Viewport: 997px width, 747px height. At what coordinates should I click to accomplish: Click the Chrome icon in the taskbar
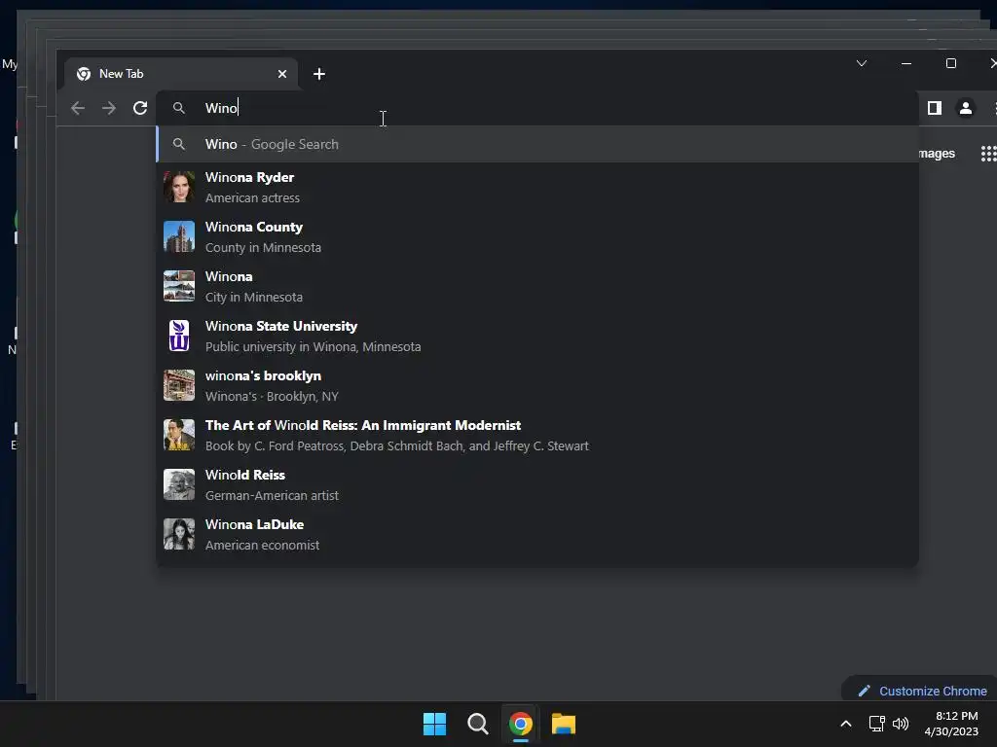coord(520,724)
